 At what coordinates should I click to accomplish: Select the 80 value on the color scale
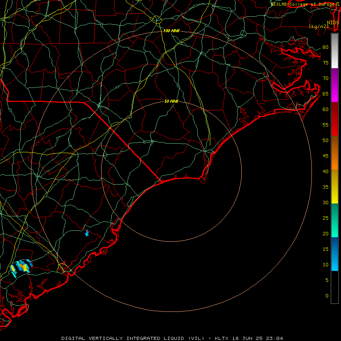325,47
